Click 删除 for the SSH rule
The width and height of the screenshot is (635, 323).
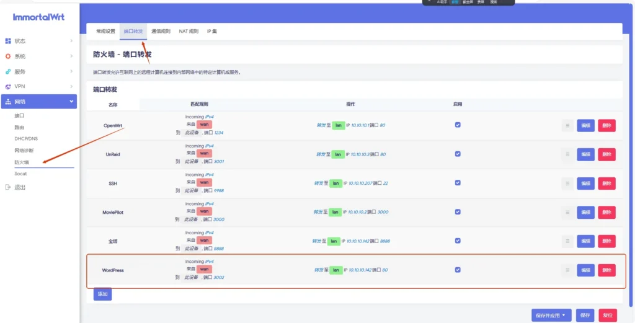(606, 184)
